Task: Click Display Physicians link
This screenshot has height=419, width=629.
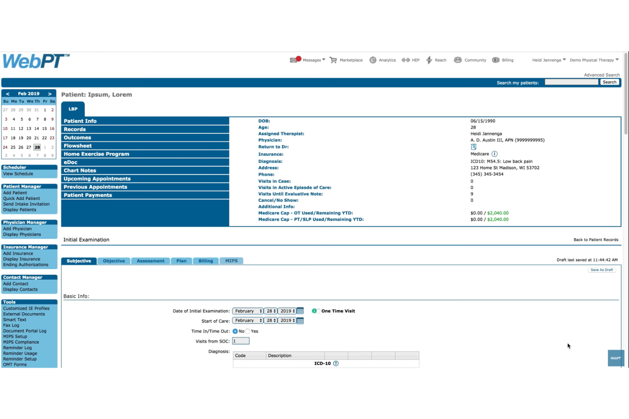Action: pyautogui.click(x=22, y=234)
